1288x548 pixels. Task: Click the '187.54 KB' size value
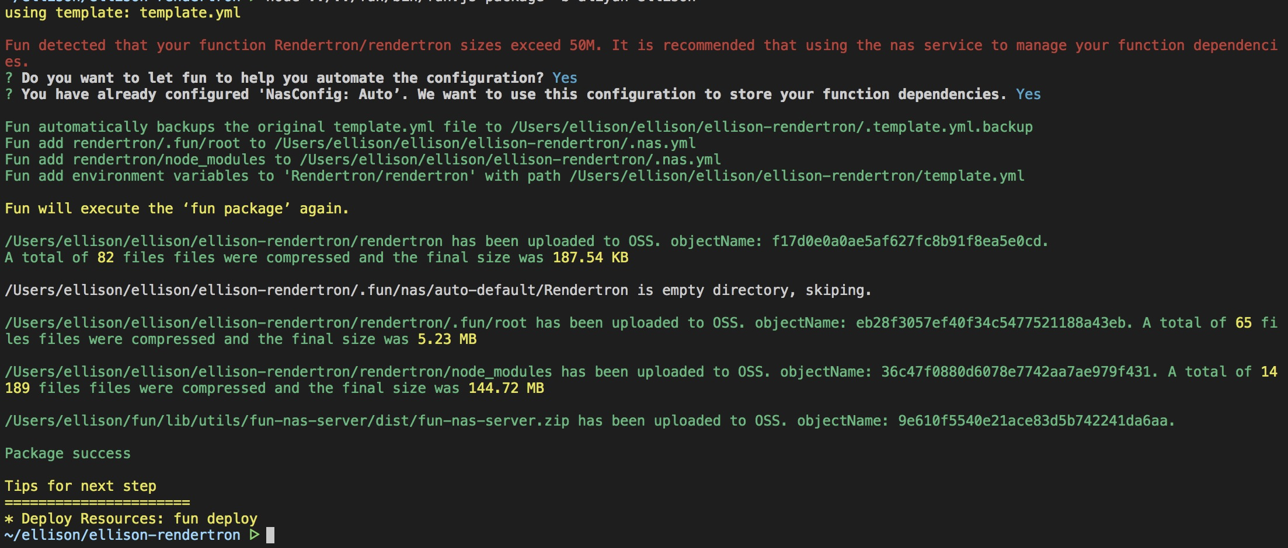(x=590, y=258)
